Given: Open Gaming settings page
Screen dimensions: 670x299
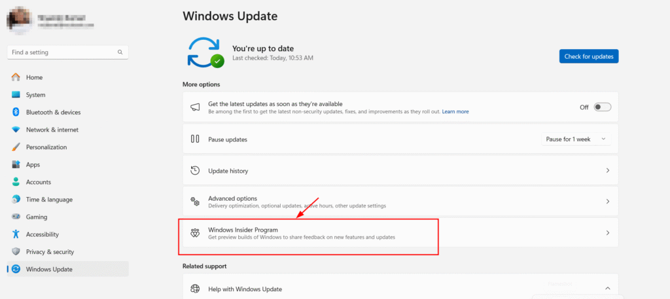Looking at the screenshot, I should pos(67,217).
